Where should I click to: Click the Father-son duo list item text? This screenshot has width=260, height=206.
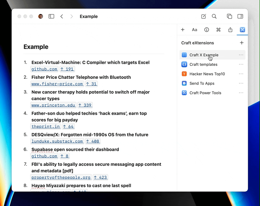point(89,117)
